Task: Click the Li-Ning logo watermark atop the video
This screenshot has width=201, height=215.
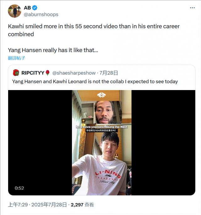Action: coord(101,95)
